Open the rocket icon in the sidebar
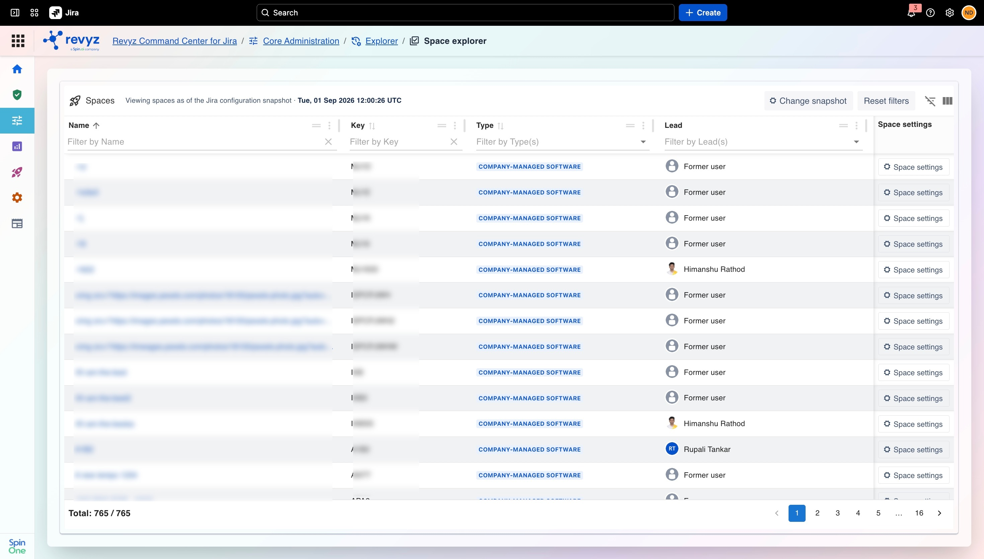Screen dimensions: 984x559 (x=17, y=172)
